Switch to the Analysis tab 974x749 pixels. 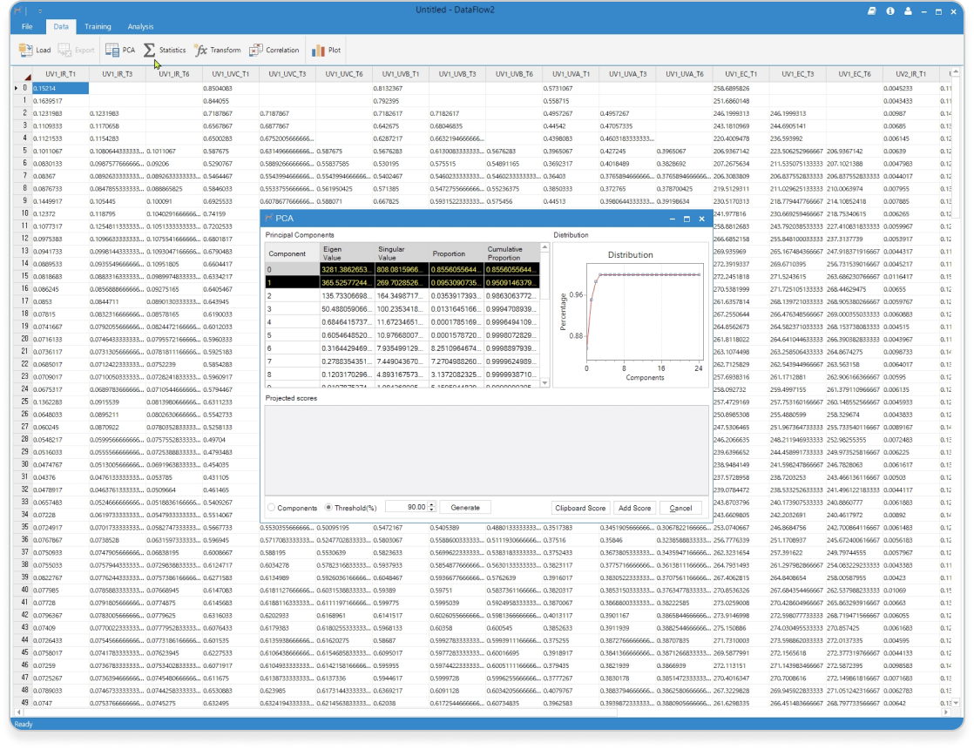pos(140,27)
